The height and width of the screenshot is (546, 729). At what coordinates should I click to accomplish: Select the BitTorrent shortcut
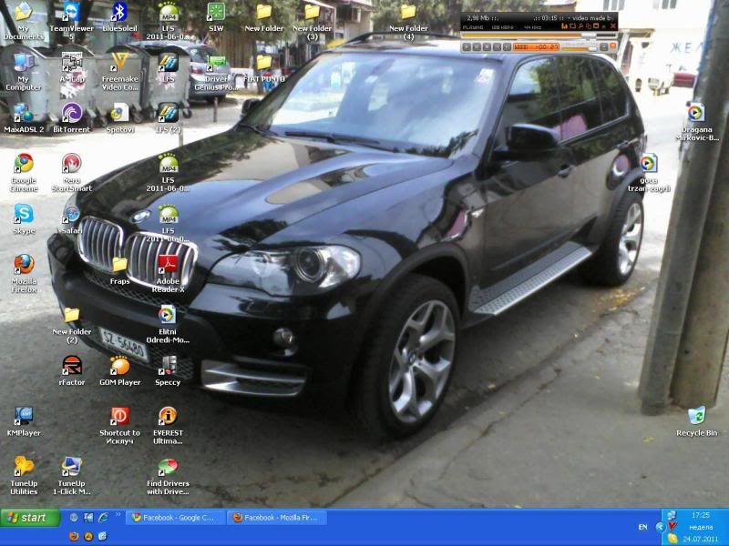(x=72, y=119)
